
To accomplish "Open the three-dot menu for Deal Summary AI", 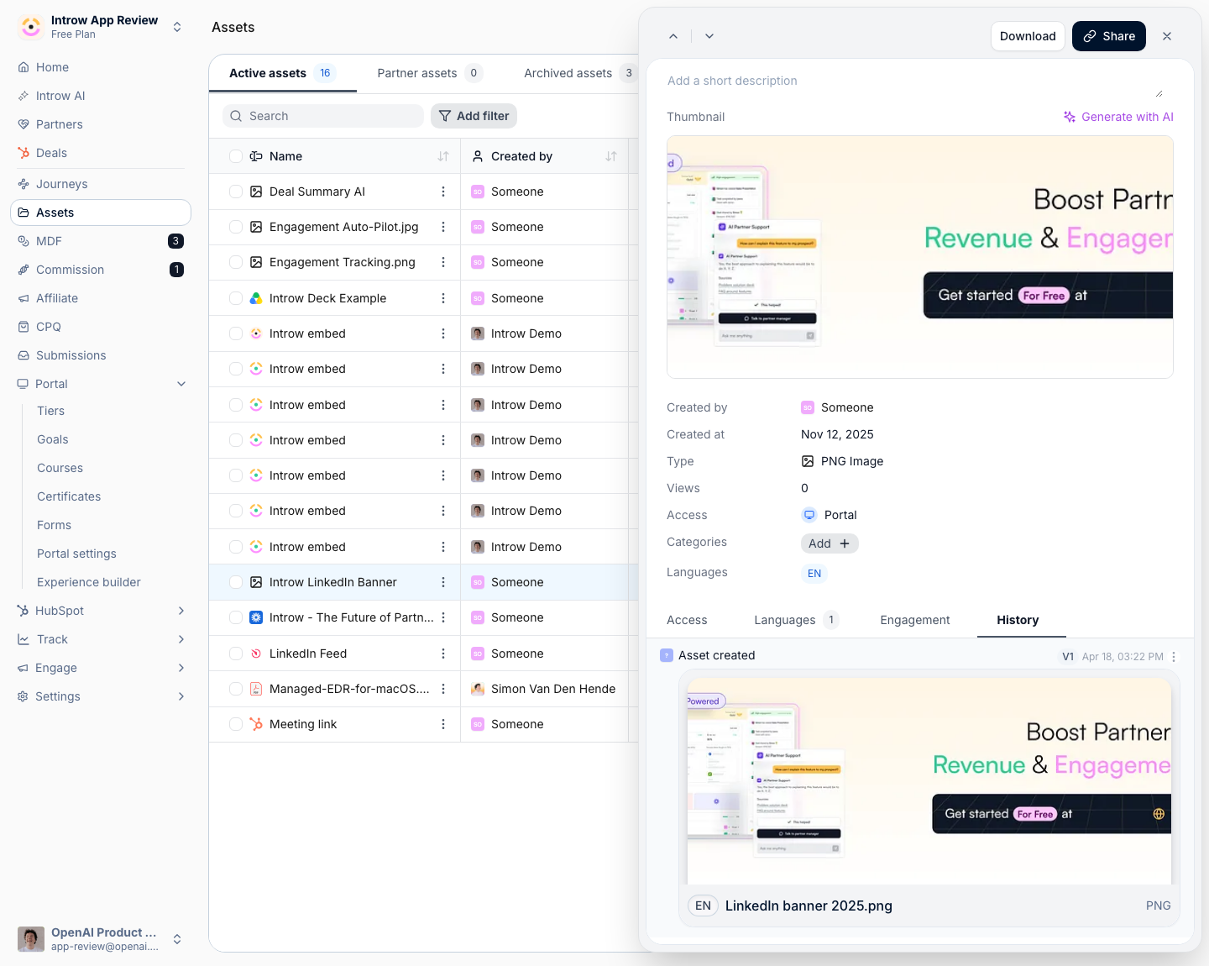I will [x=443, y=192].
